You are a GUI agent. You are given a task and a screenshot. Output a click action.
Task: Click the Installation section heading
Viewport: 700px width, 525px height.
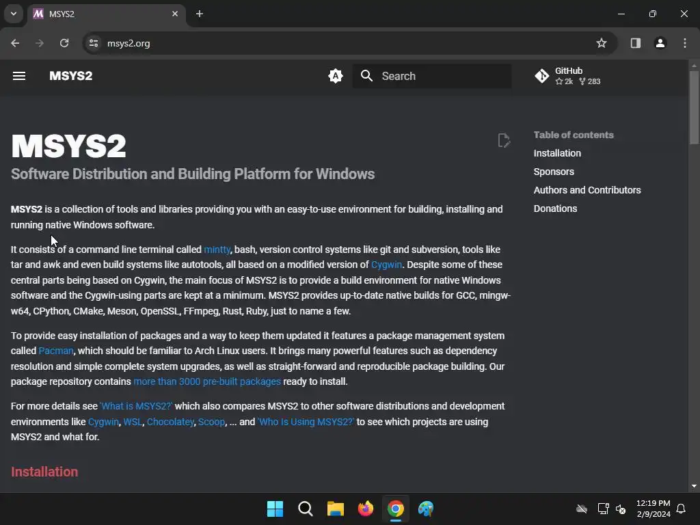[x=44, y=472]
